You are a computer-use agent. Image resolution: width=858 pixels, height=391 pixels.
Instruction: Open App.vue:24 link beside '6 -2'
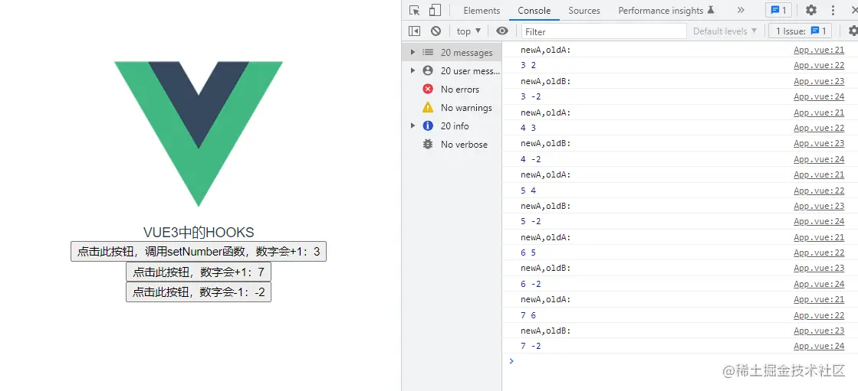[x=819, y=284]
